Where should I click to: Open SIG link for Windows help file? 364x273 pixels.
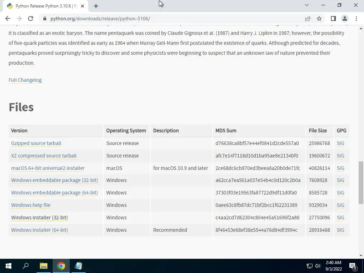[x=340, y=205]
